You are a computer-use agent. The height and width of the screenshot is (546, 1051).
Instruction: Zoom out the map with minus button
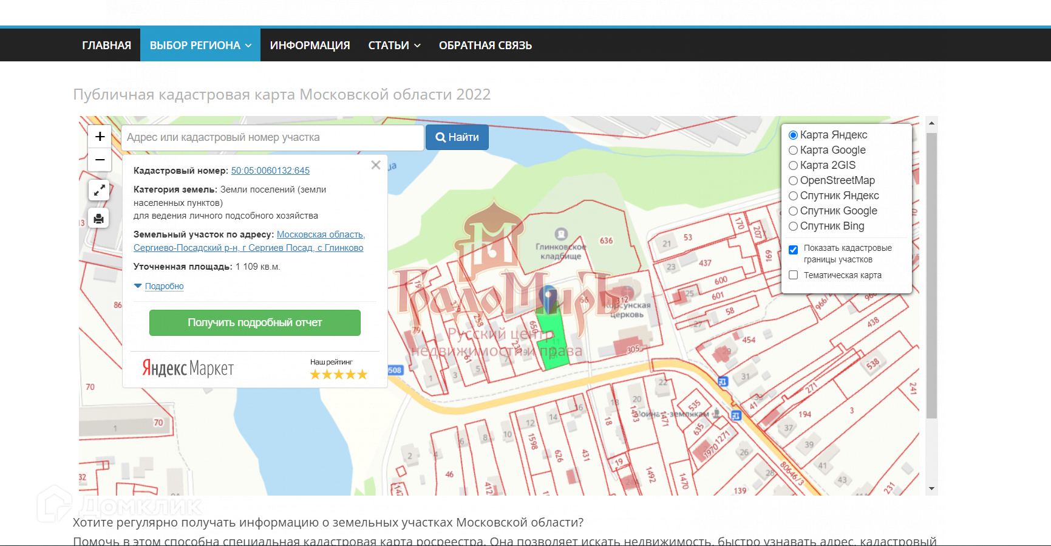(x=100, y=160)
